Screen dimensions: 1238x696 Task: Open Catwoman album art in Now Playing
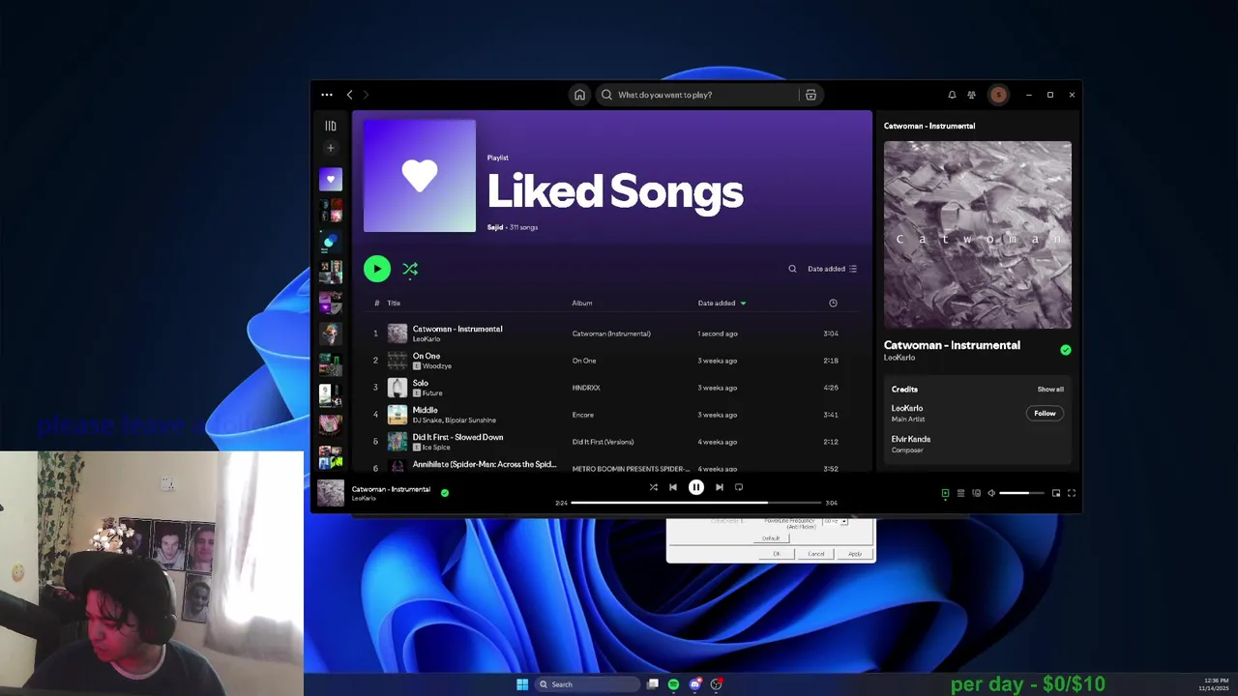(978, 235)
